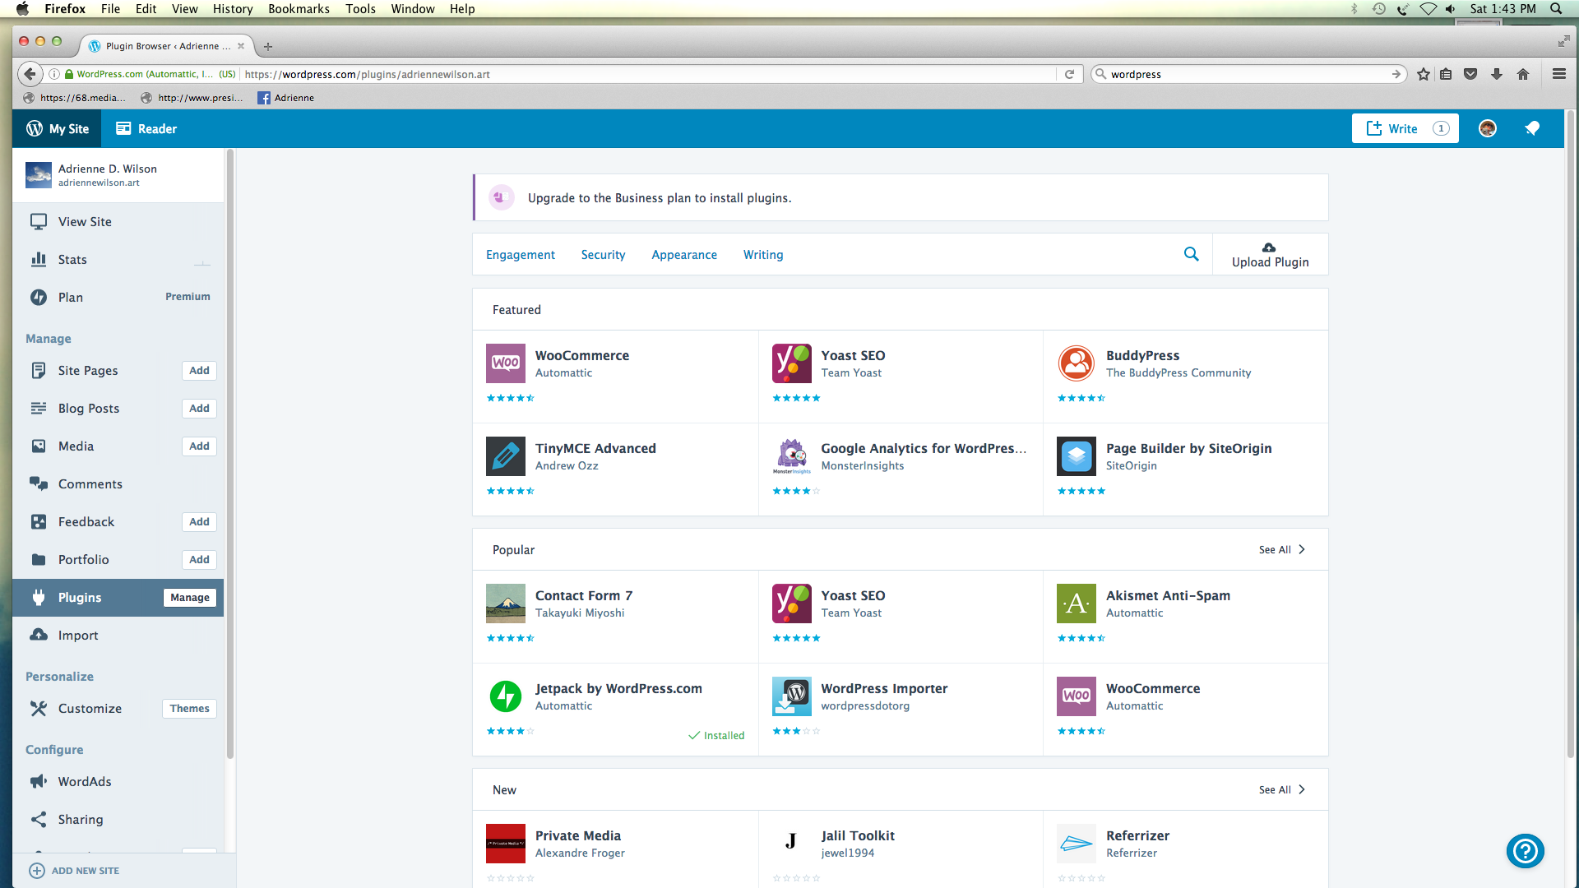Image resolution: width=1579 pixels, height=888 pixels.
Task: Open the Firefox Bookmarks menu
Action: tap(299, 9)
